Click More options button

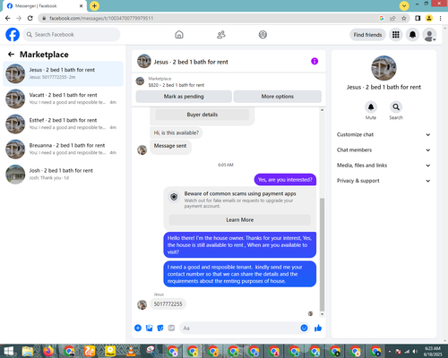pyautogui.click(x=278, y=97)
